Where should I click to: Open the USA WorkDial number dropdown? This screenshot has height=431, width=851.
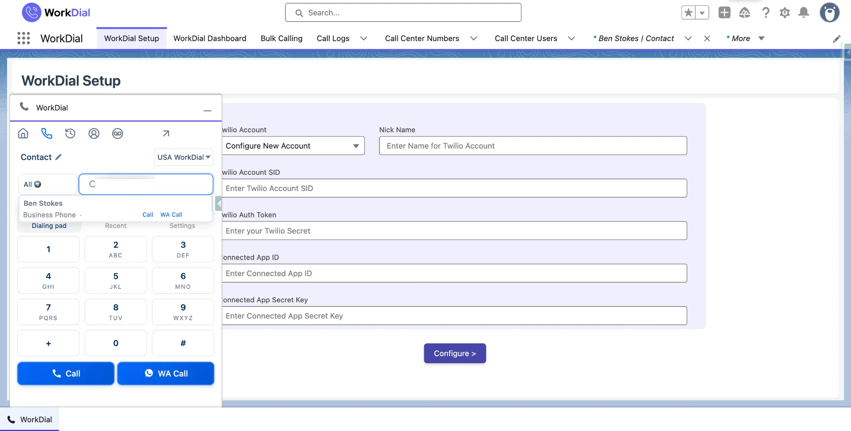tap(184, 157)
